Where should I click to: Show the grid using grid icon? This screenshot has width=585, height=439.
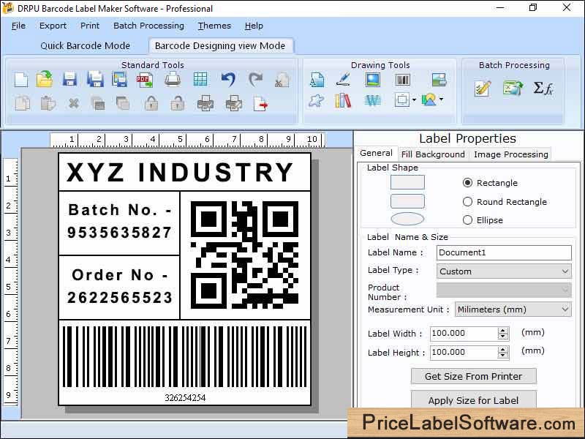pyautogui.click(x=200, y=80)
